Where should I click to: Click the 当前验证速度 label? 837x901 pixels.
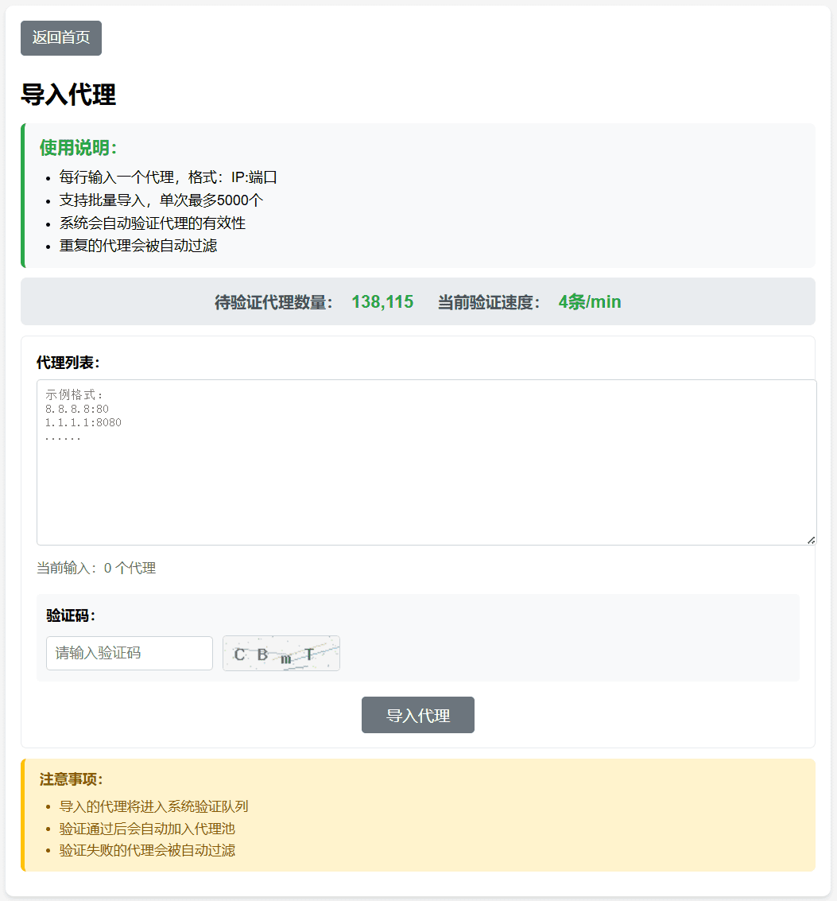490,302
